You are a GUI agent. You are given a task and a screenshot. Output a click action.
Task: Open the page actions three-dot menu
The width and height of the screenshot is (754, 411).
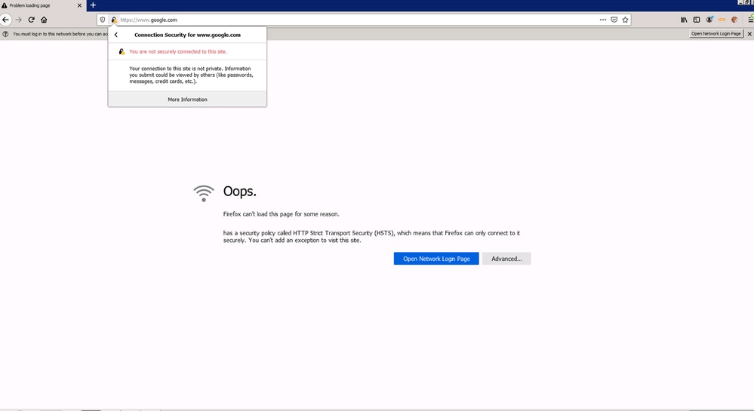tap(603, 20)
